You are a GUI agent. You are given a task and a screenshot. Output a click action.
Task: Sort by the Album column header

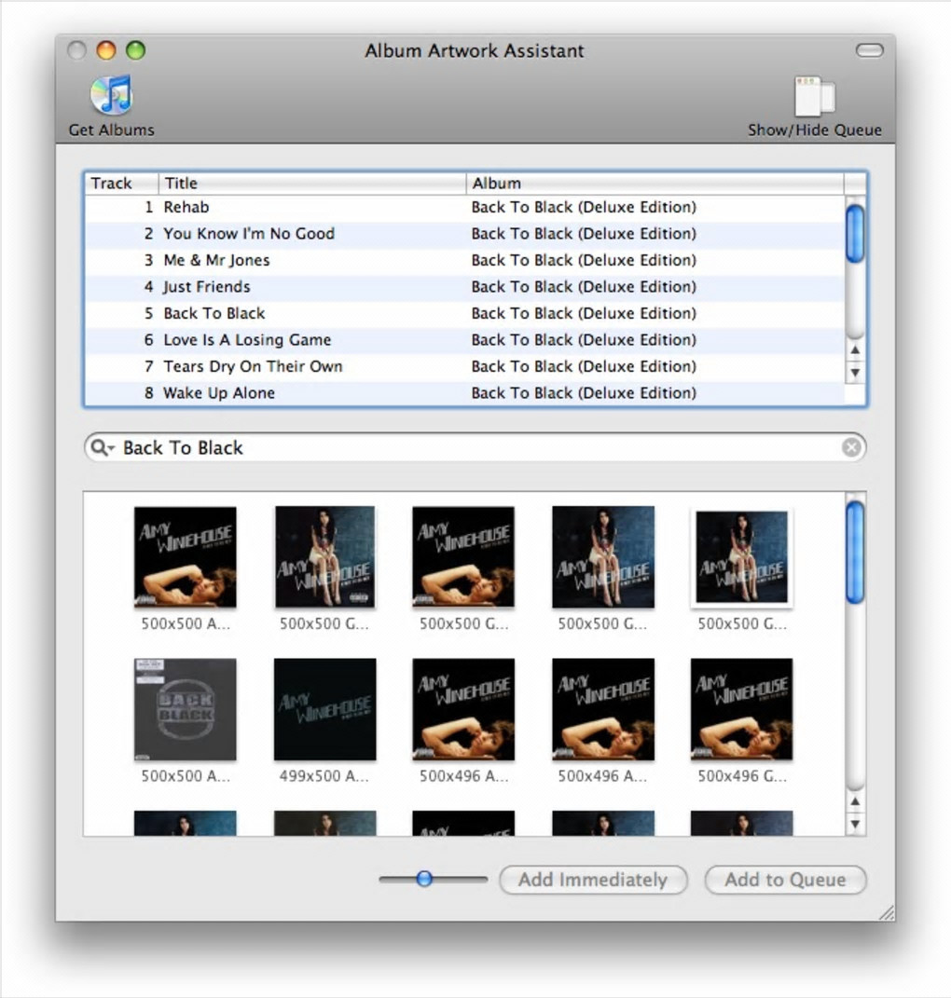(x=655, y=184)
